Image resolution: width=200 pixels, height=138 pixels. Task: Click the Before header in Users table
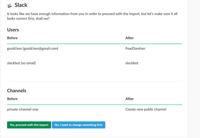pyautogui.click(x=12, y=38)
